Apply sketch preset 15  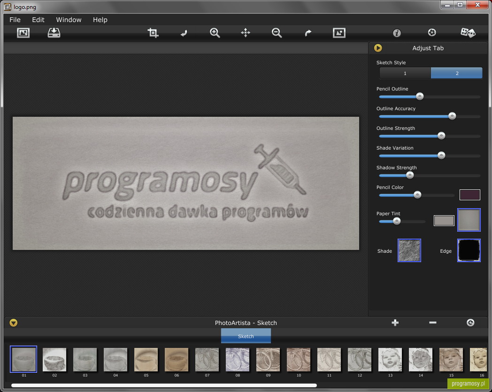(x=451, y=360)
